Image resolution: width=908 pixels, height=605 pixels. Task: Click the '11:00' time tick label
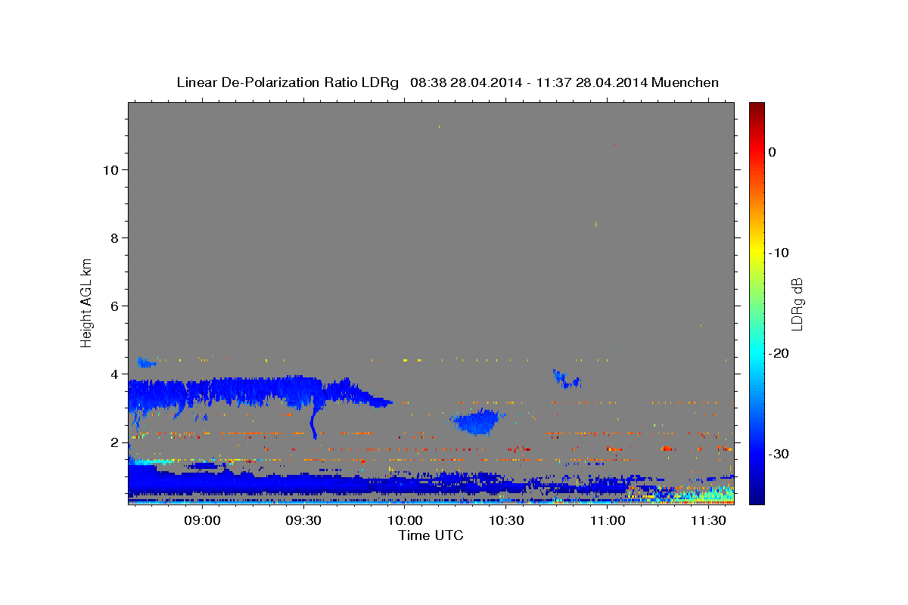point(607,521)
